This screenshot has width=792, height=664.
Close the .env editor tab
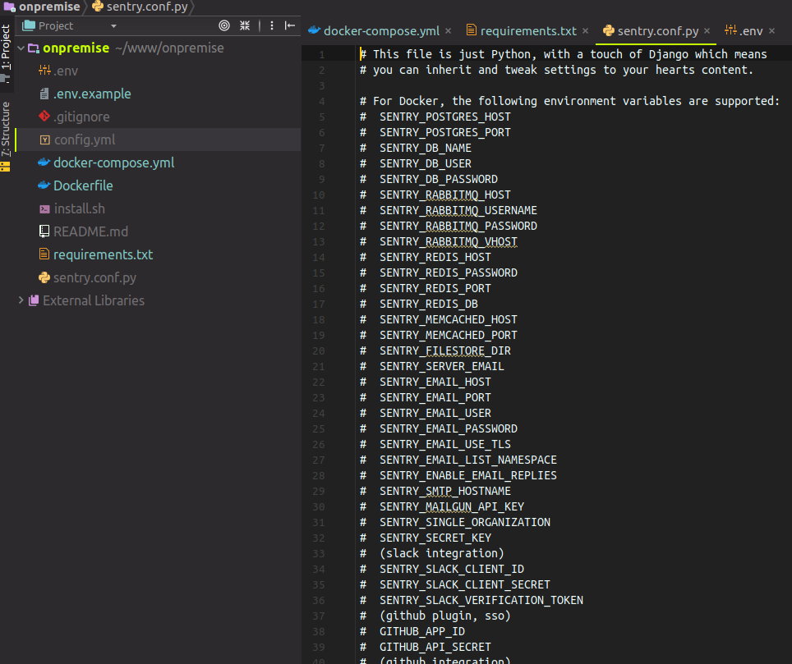[771, 31]
